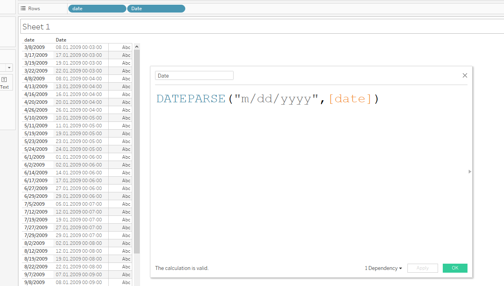Click the "m/dd/yyyy" format string

tap(276, 99)
